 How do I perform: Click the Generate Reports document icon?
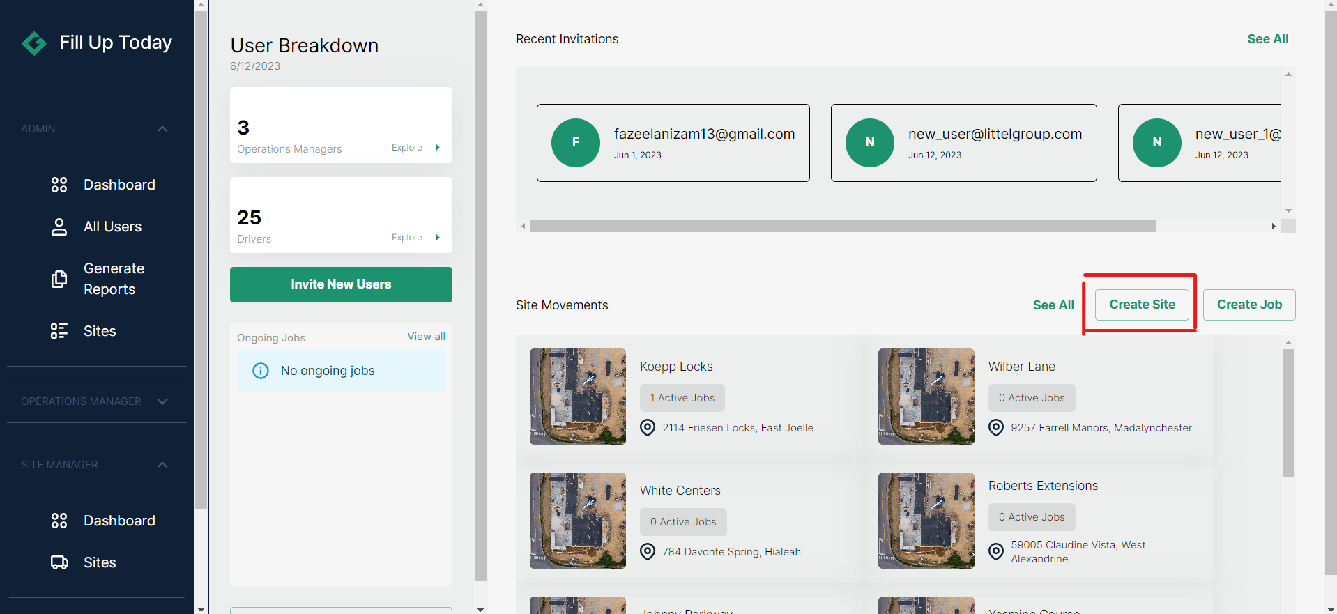click(x=59, y=279)
